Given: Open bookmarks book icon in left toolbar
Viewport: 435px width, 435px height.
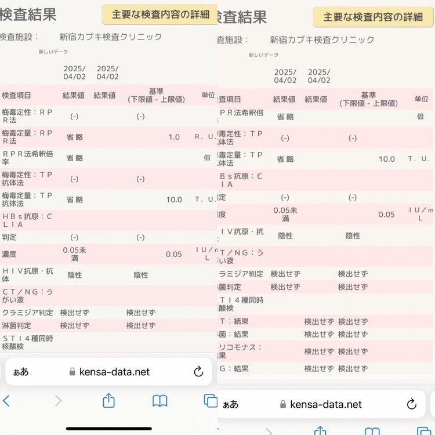Looking at the screenshot, I should tap(159, 400).
